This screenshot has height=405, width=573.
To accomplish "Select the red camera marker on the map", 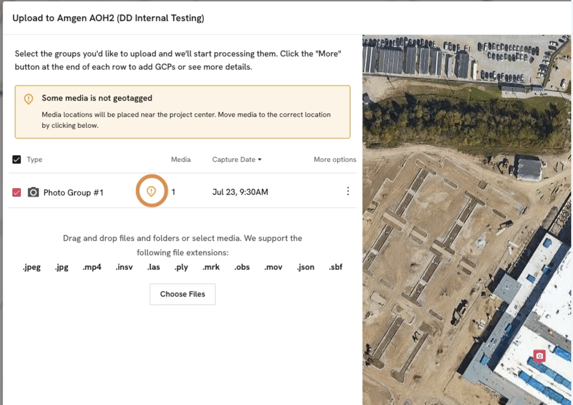I will click(539, 356).
